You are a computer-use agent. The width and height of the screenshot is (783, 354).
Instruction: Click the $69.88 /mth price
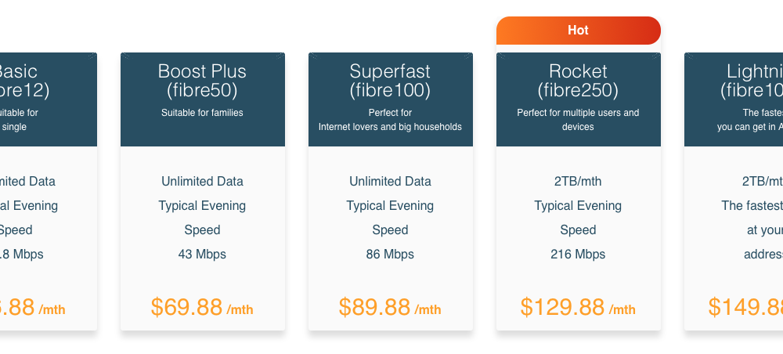(x=202, y=307)
